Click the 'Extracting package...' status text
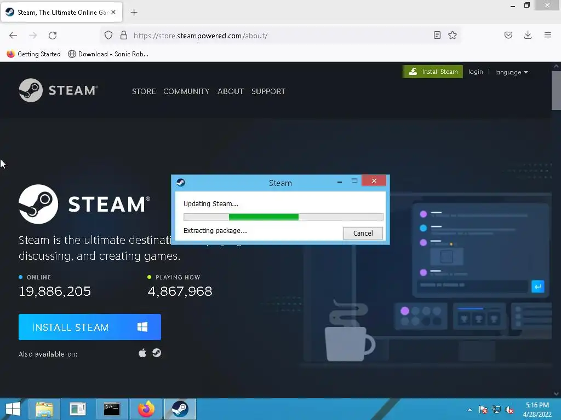 215,231
